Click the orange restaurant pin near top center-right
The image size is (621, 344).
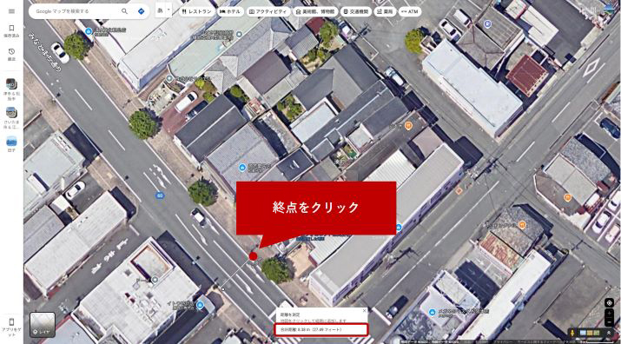(x=408, y=126)
